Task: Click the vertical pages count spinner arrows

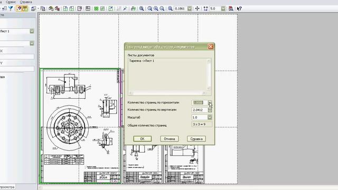Action: tap(210, 110)
